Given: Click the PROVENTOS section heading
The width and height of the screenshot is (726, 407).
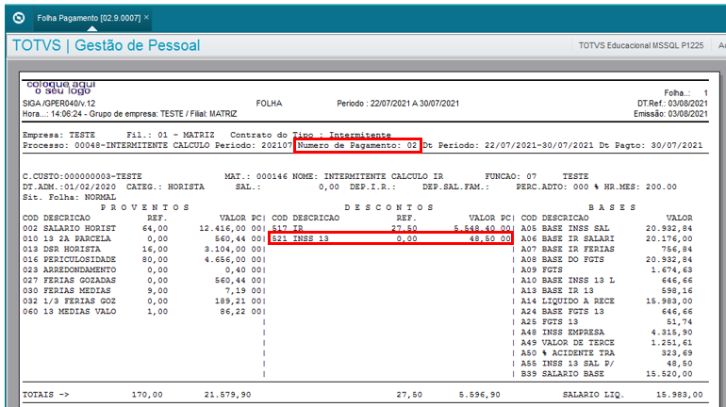Looking at the screenshot, I should click(x=145, y=207).
